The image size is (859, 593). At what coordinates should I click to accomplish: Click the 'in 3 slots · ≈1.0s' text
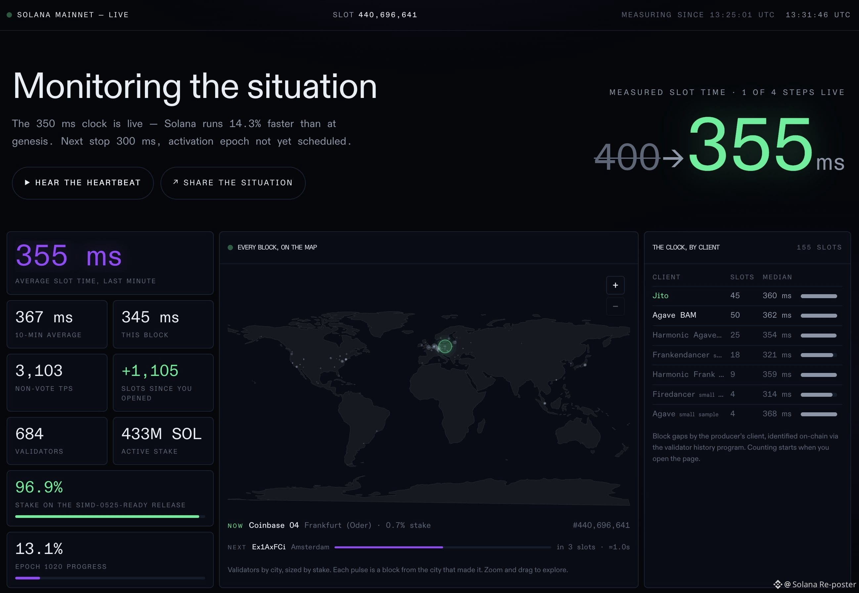pyautogui.click(x=593, y=547)
